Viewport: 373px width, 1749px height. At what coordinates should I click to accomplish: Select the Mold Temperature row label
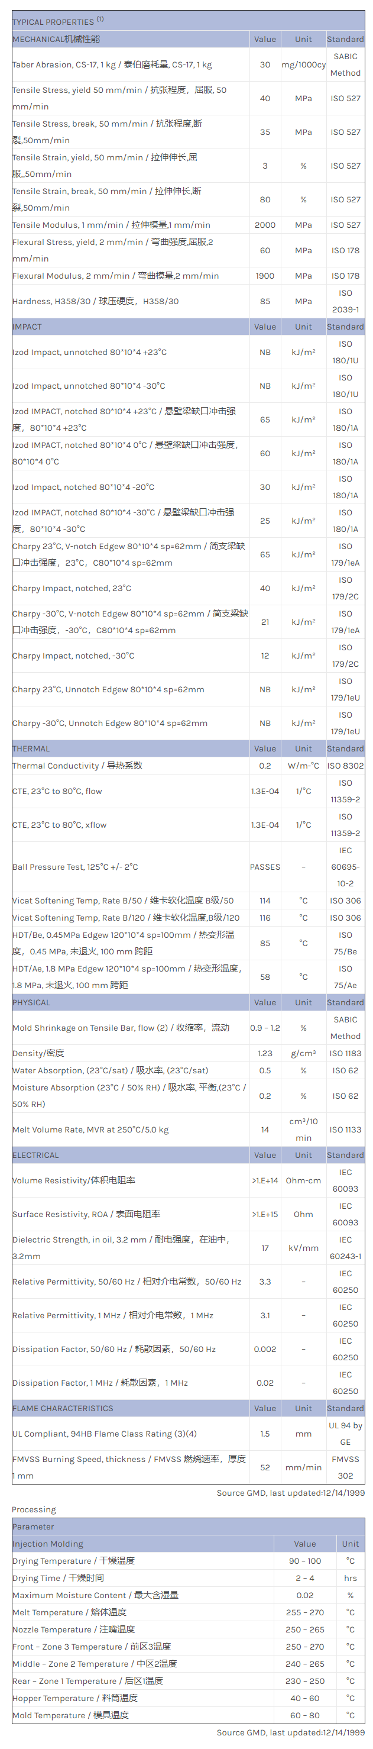click(70, 1715)
